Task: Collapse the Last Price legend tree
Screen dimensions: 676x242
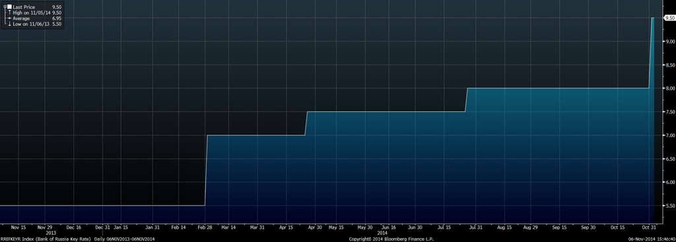Action: tap(5, 7)
